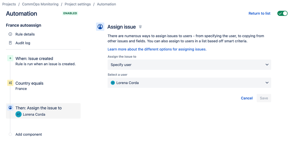Click the Assign issue user icon in header
Viewport: 291px width, 145px height.
click(x=100, y=27)
